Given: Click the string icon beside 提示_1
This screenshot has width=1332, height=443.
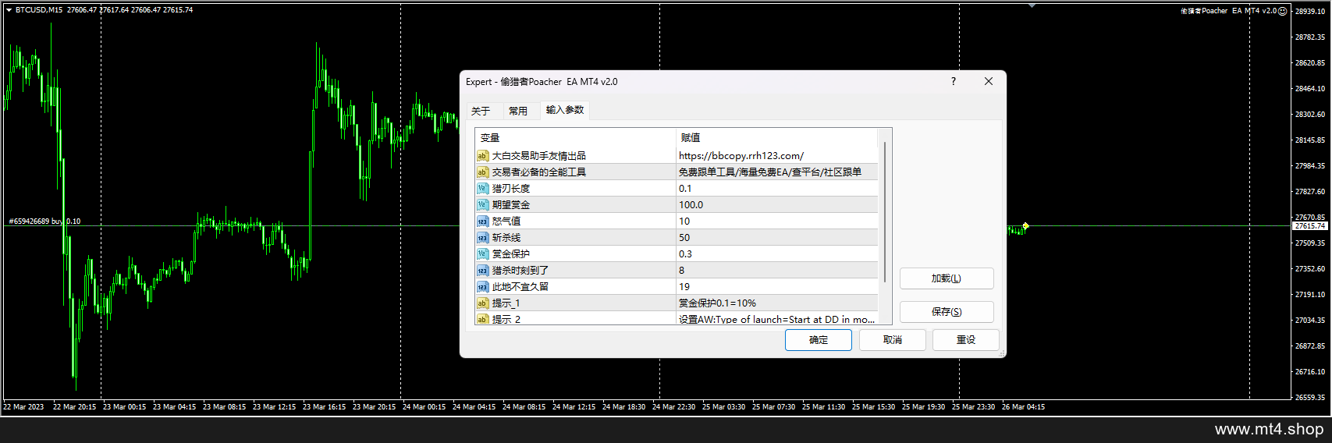Looking at the screenshot, I should click(x=482, y=303).
